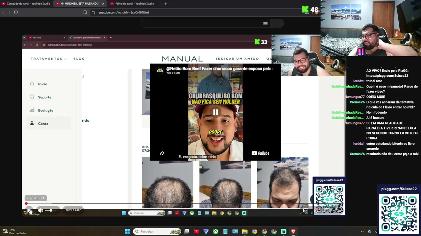
Task: Show hidden system tray icons
Action: [362, 232]
